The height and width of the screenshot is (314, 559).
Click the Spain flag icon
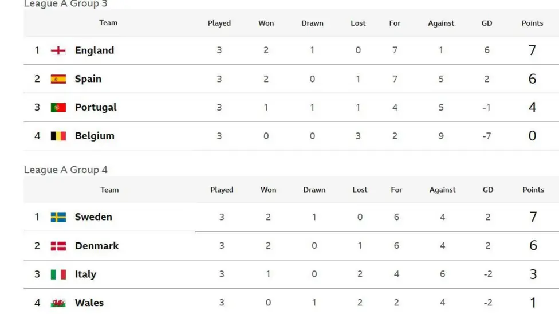click(58, 79)
